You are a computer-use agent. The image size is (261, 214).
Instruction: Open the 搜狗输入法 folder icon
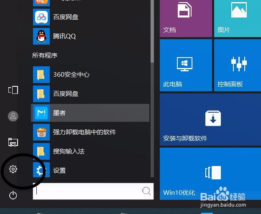click(x=41, y=151)
